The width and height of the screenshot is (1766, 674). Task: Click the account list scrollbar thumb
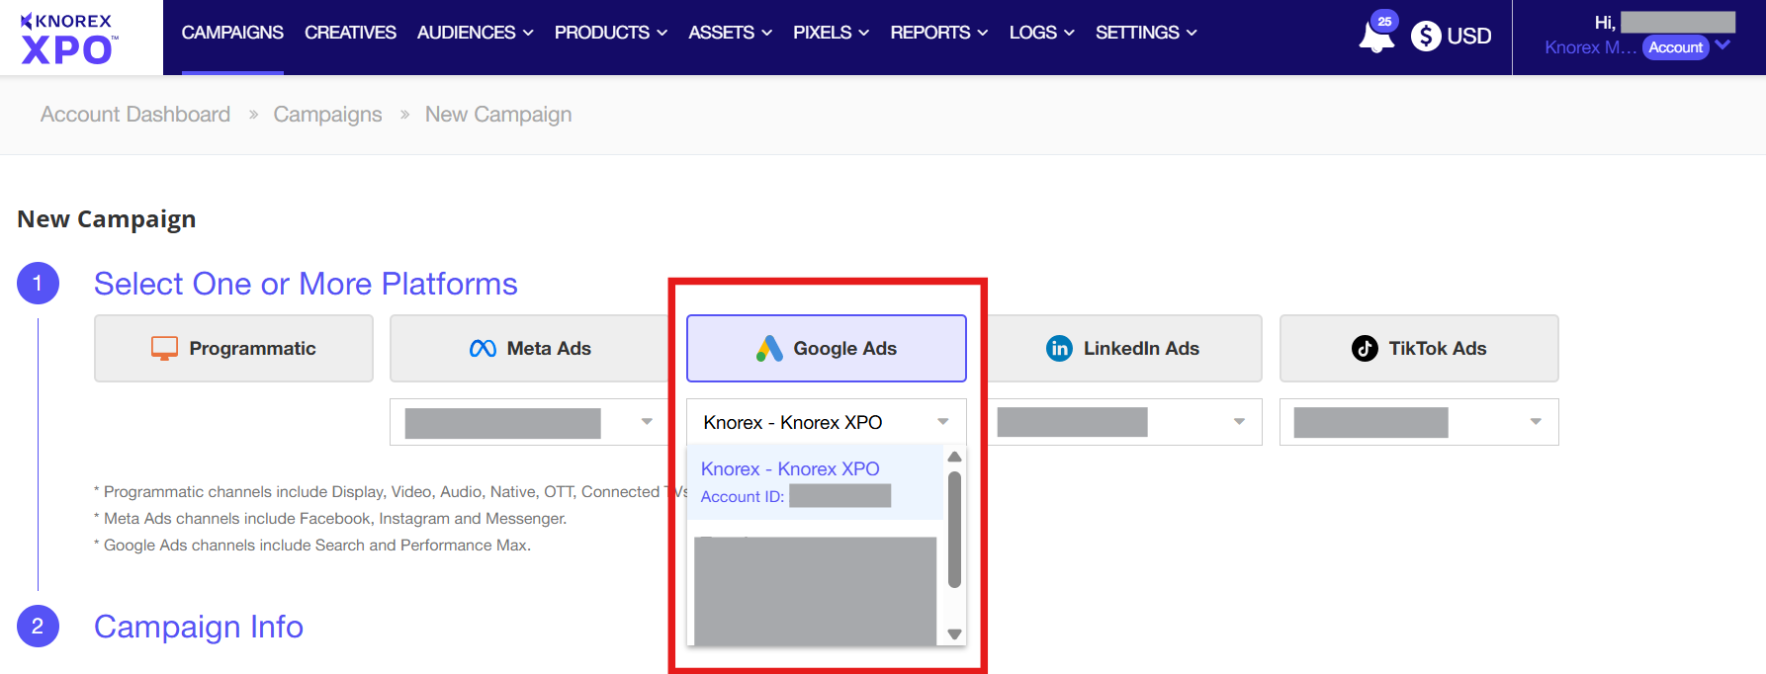(x=954, y=530)
